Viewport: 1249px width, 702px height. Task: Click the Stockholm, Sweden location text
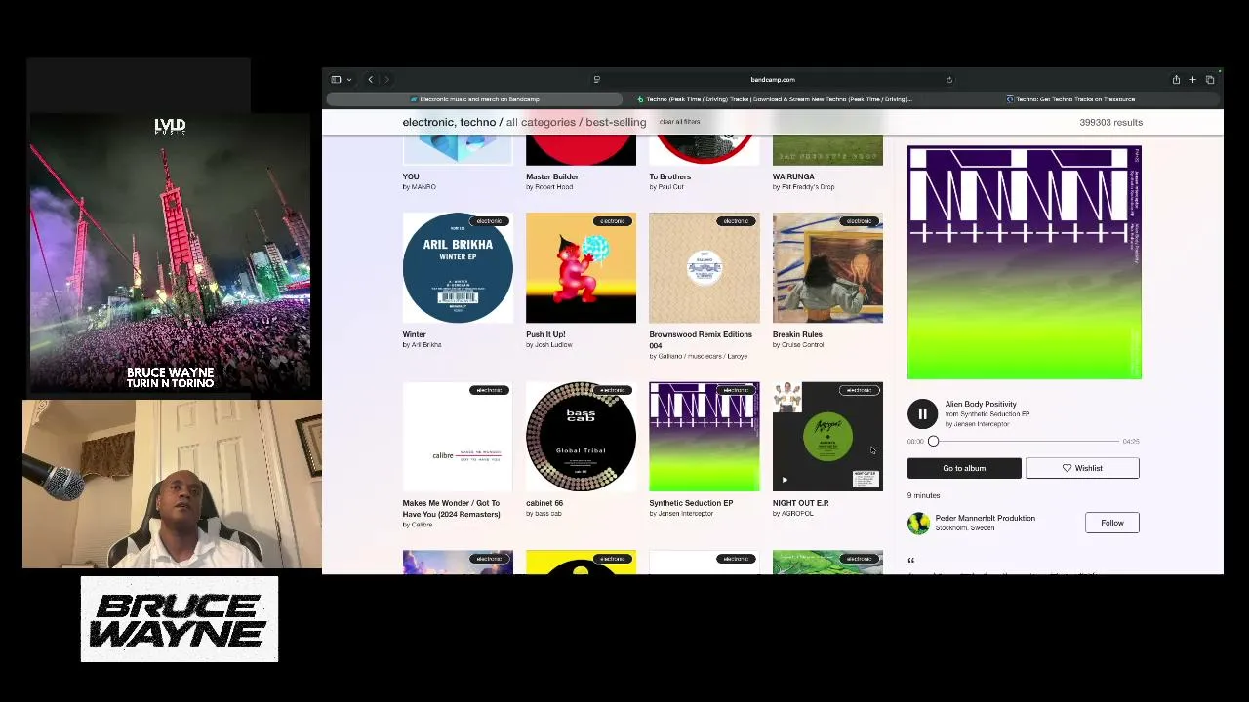click(x=965, y=528)
